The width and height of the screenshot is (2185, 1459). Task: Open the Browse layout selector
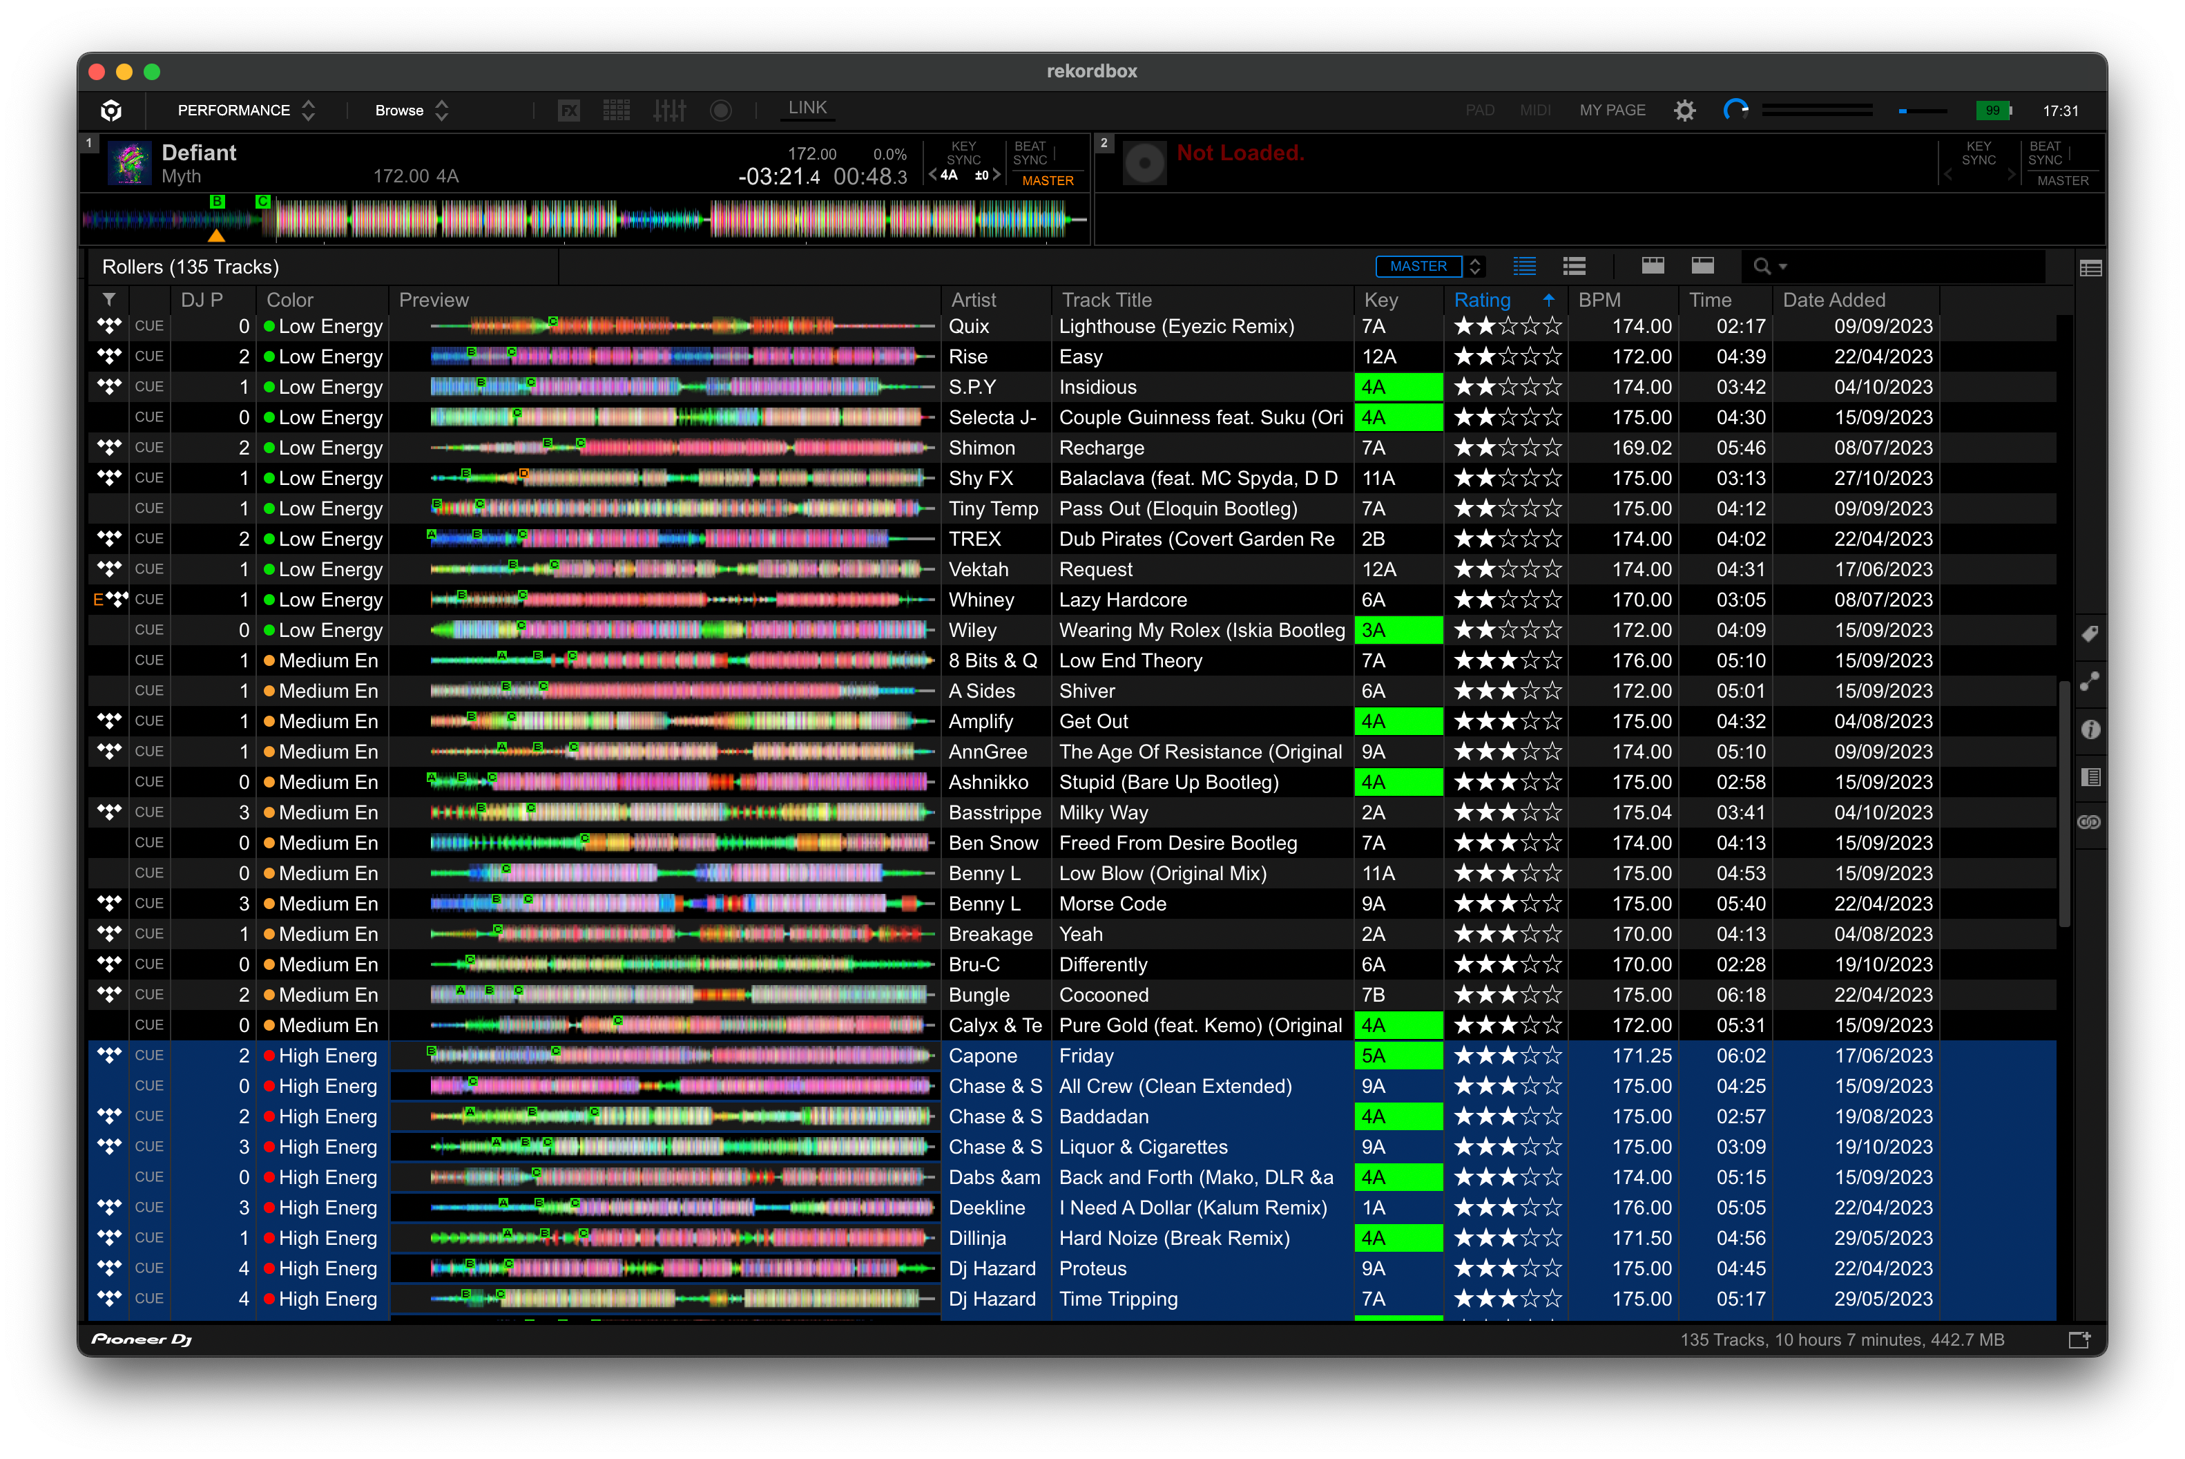[x=411, y=111]
